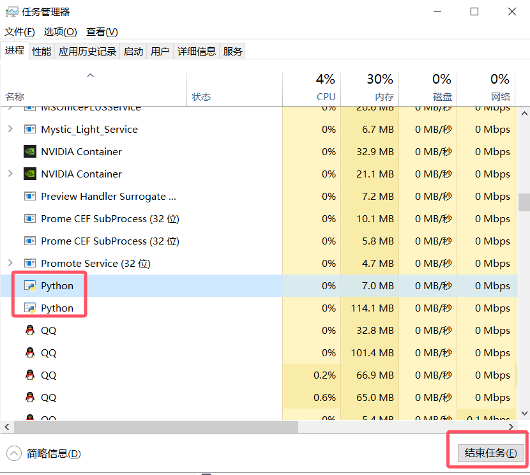Click the 简略信息(D) link

click(x=54, y=453)
